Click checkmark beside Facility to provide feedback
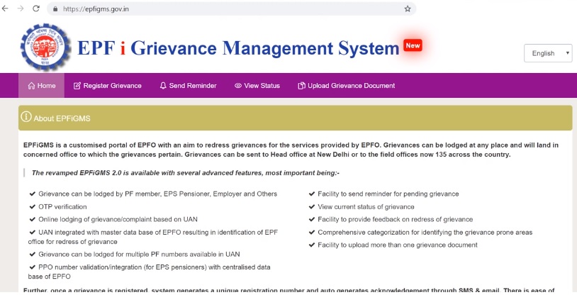Screen dimensions: 577x295 point(312,219)
